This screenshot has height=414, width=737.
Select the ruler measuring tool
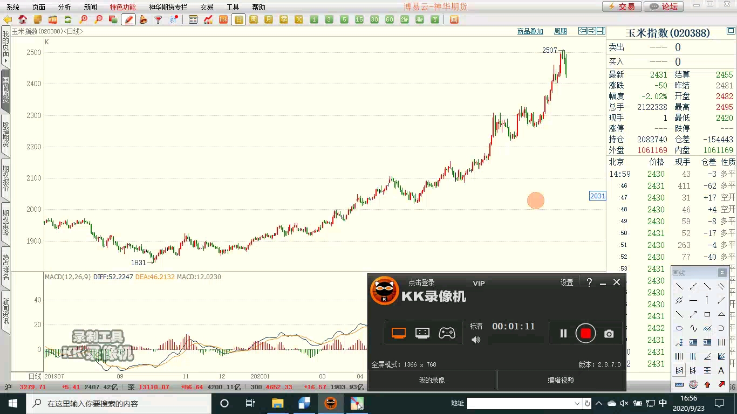pyautogui.click(x=679, y=384)
